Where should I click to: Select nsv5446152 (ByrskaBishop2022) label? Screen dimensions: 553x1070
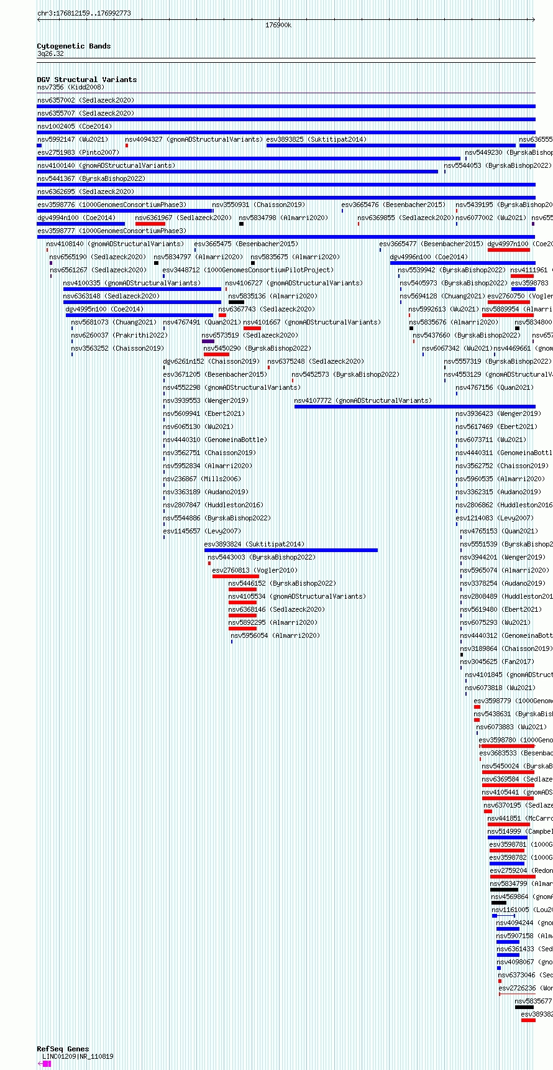click(x=282, y=584)
